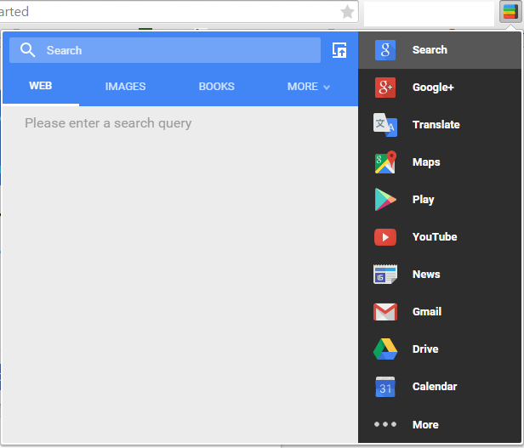The image size is (524, 448).
Task: Click the bookmark star in address bar
Action: [x=347, y=12]
